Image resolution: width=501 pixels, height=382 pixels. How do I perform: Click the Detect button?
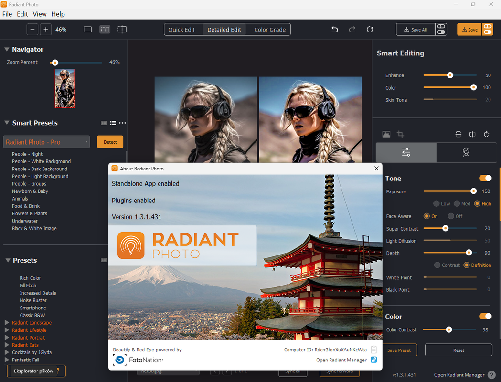click(110, 142)
